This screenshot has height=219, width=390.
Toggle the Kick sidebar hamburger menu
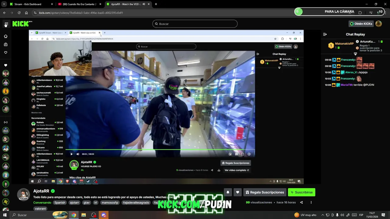pos(6,24)
